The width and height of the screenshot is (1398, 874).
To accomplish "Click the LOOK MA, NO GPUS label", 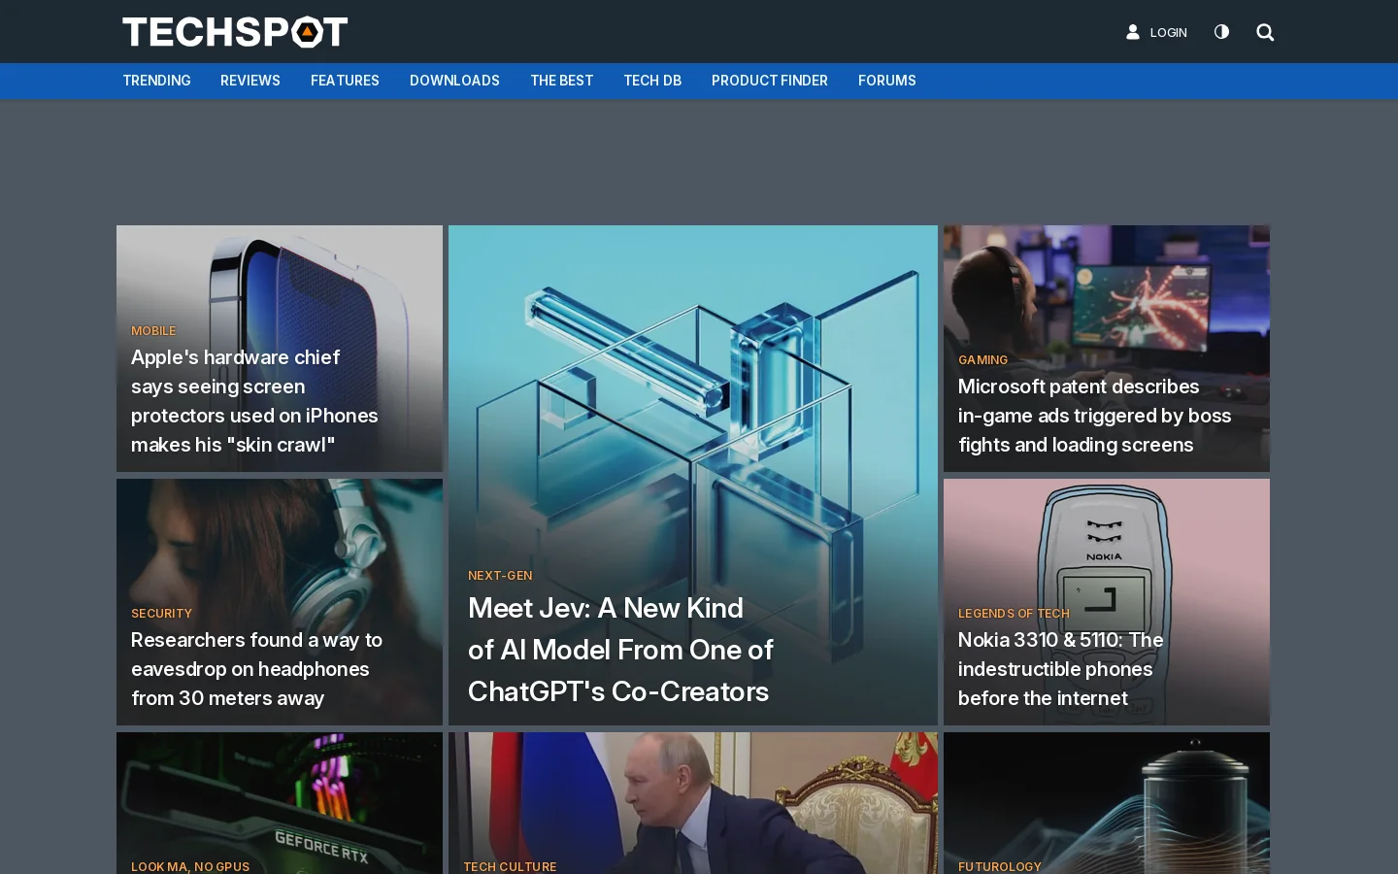I will 190,866.
